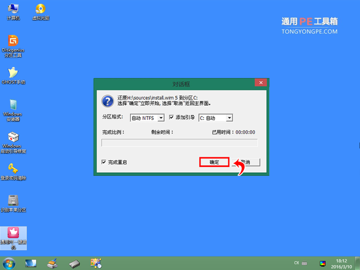
Task: Select the 通用PE一键装机 desktop icon
Action: (x=13, y=238)
